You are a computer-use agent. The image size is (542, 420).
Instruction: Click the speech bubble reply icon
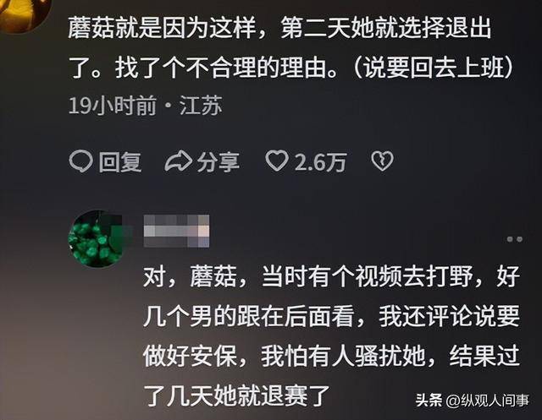coord(81,161)
